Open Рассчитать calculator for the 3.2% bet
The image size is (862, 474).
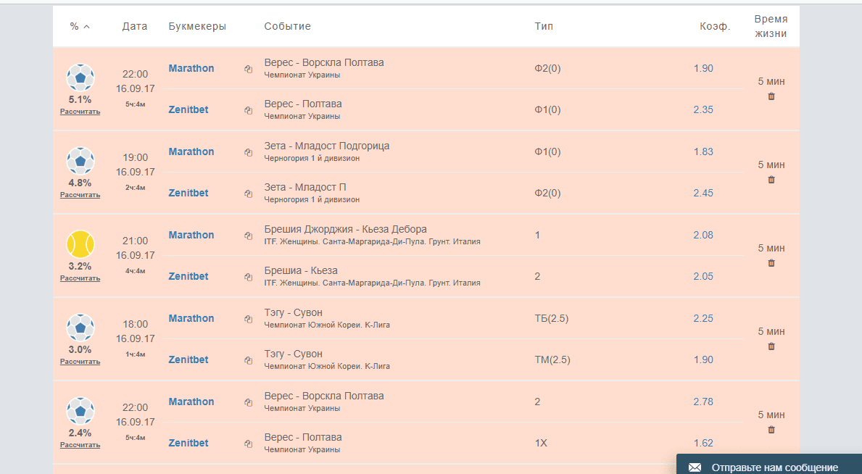coord(80,278)
